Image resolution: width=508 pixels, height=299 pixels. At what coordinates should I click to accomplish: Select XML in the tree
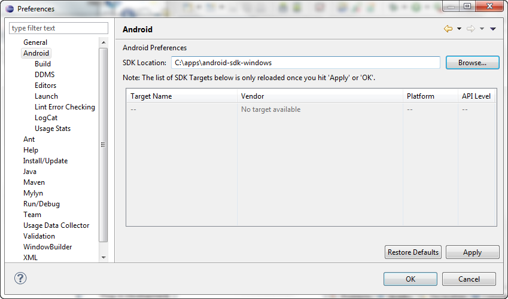point(31,258)
